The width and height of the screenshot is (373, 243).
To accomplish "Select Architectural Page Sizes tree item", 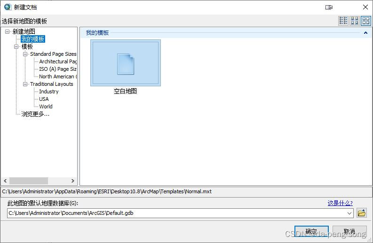I will coord(58,61).
